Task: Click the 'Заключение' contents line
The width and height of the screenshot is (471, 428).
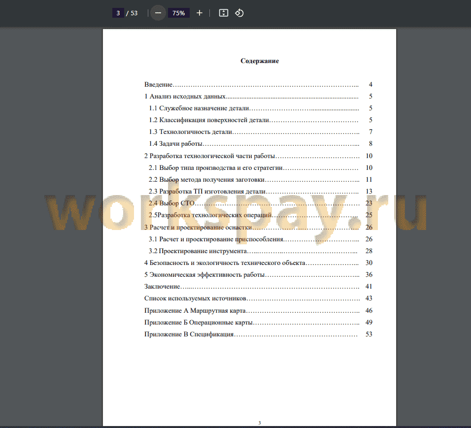Action: (x=258, y=287)
